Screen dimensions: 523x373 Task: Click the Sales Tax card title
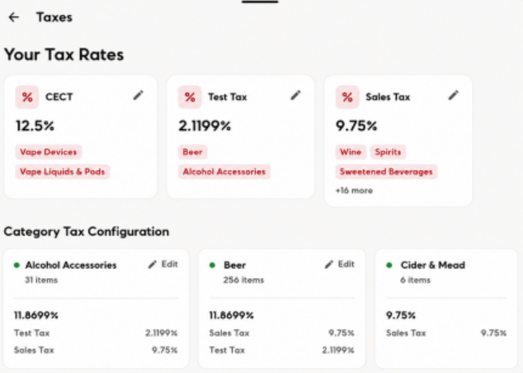388,97
